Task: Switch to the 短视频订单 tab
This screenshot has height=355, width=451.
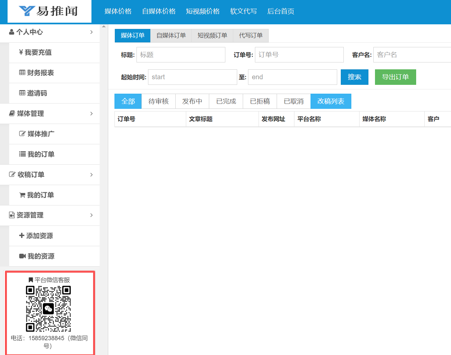Action: 213,35
